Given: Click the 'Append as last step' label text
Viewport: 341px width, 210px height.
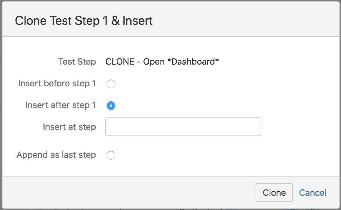Looking at the screenshot, I should pos(56,155).
